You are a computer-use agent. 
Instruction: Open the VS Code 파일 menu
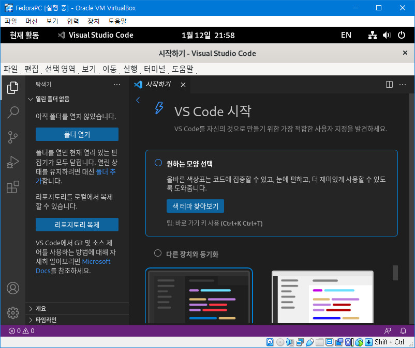pyautogui.click(x=10, y=69)
